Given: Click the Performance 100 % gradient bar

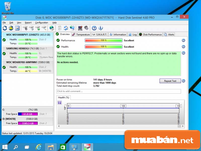Looking at the screenshot, I should (104, 40).
